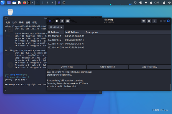Open the Kali applications menu
The width and height of the screenshot is (172, 114).
tap(2, 2)
